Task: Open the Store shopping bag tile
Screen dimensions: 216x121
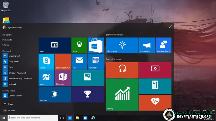Action: point(96,45)
